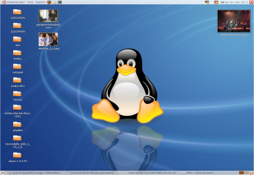Open the search tray icon with orange magnifier
Viewport: 254px width, 175px height.
click(216, 2)
